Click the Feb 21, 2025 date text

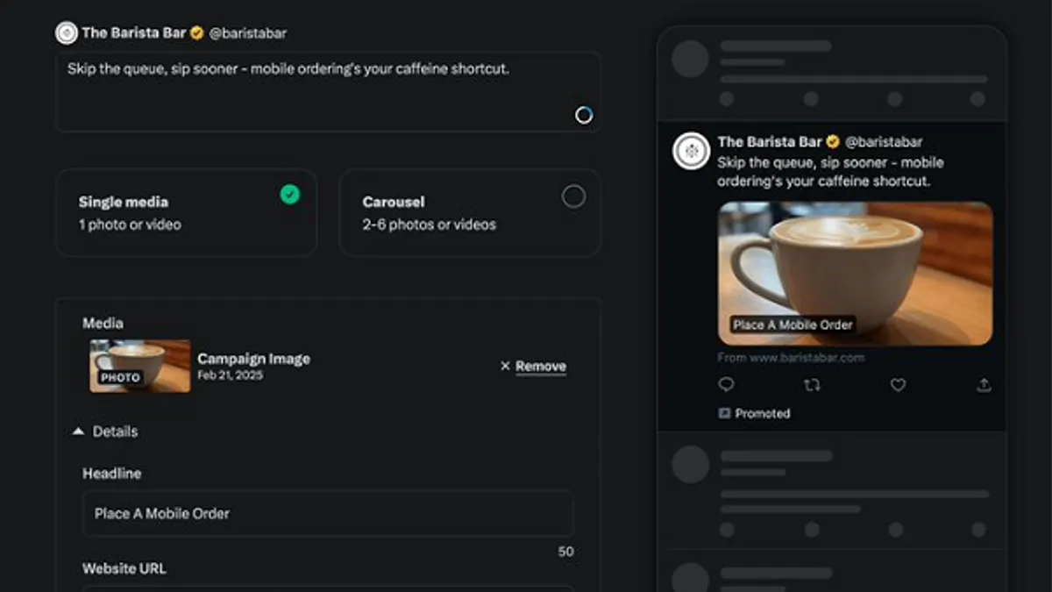point(230,375)
